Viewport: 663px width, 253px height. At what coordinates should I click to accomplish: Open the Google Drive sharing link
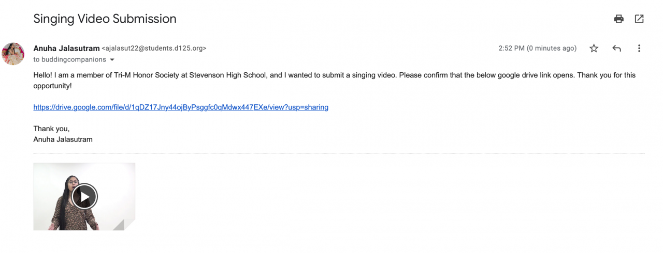click(x=181, y=107)
